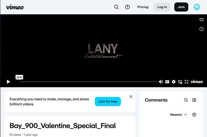This screenshot has width=207, height=137.
Task: Open search in the top navigation
Action: (116, 7)
